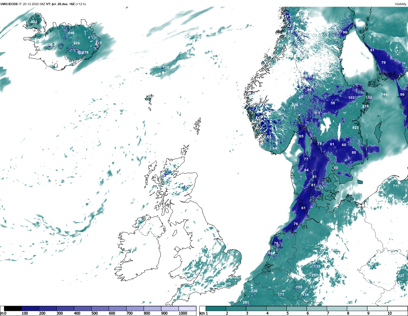This screenshot has width=408, height=316.
Task: Click the '84' value off northern Denmark
Action: (x=306, y=170)
